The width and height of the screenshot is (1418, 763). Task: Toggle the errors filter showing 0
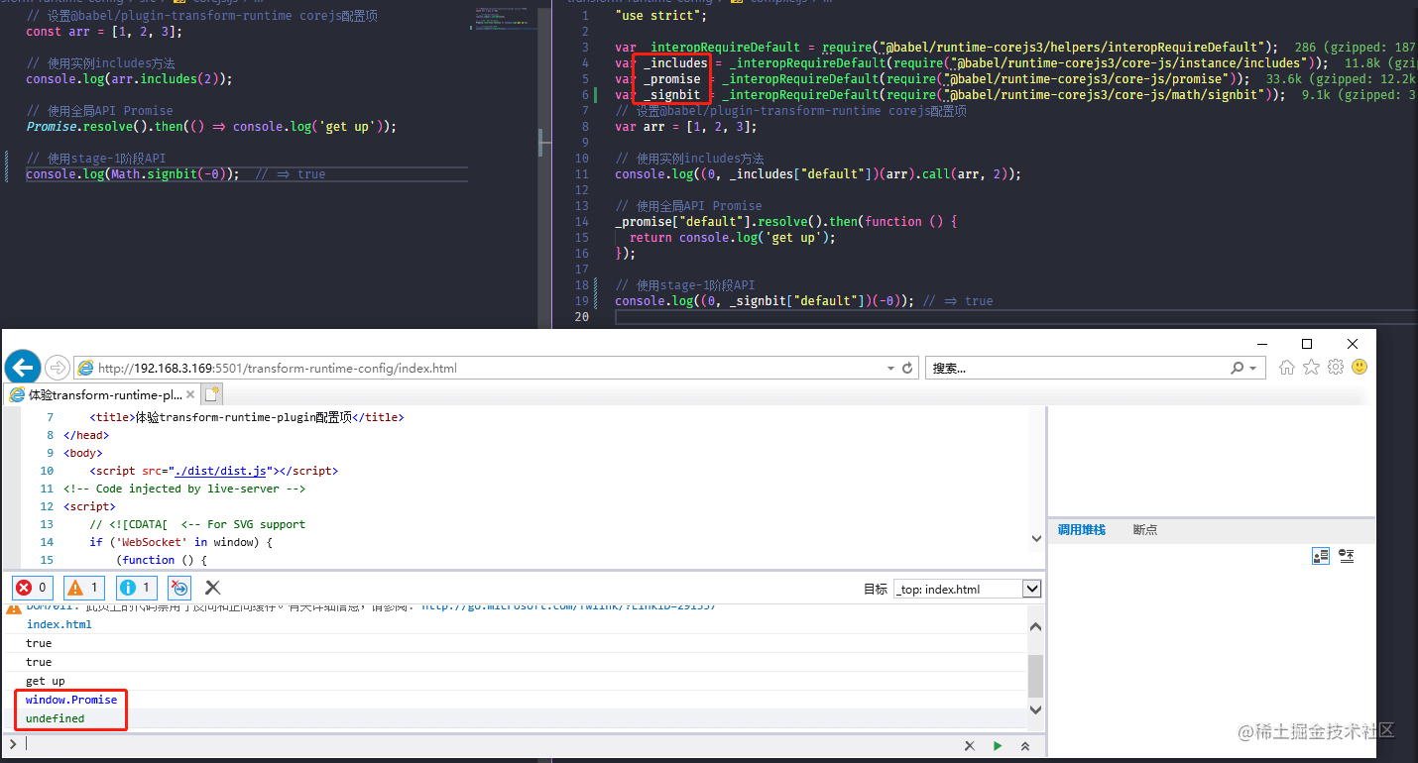(32, 588)
